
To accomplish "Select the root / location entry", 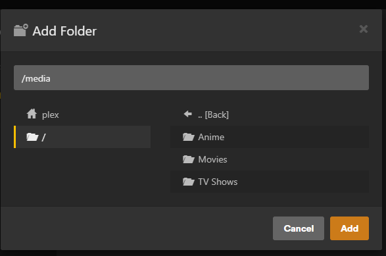I will point(82,137).
